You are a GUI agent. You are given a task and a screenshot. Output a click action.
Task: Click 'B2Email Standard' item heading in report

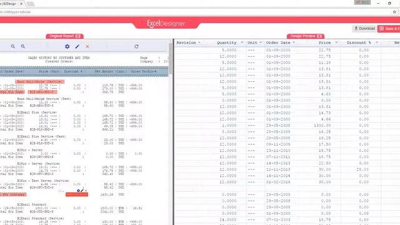[32, 204]
